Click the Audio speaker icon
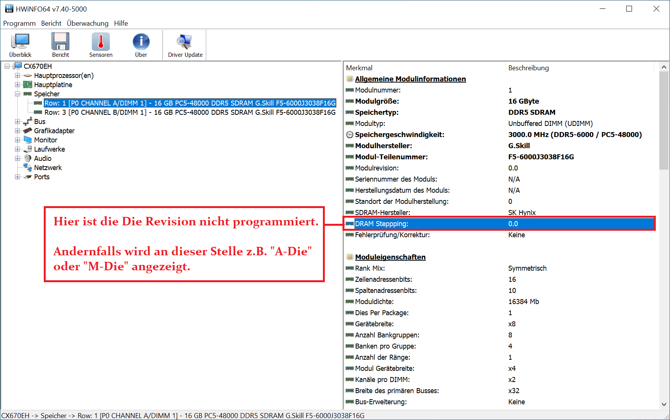The image size is (670, 420). pos(28,158)
